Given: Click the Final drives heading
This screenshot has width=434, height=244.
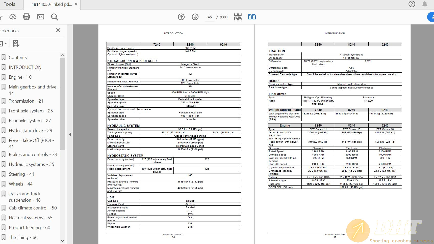Looking at the screenshot, I should pyautogui.click(x=277, y=94).
